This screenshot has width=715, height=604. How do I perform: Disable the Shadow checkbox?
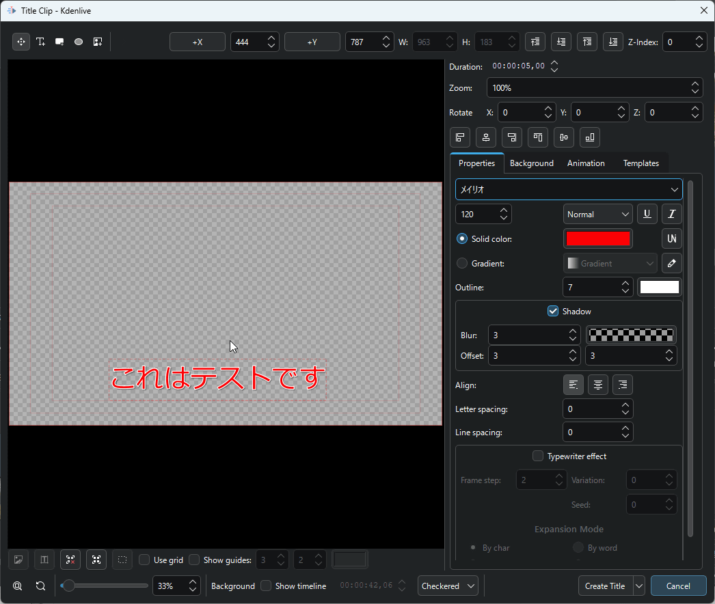point(554,312)
